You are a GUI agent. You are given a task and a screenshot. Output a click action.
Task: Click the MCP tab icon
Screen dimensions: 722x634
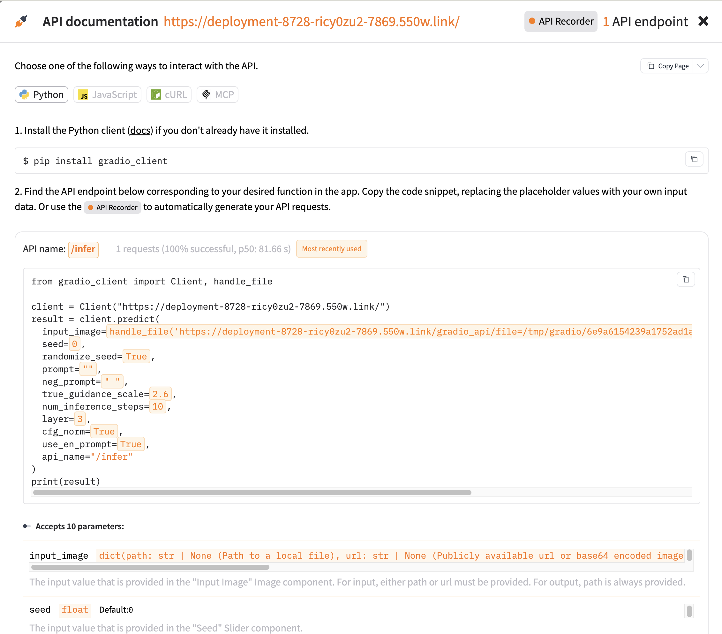coord(206,95)
